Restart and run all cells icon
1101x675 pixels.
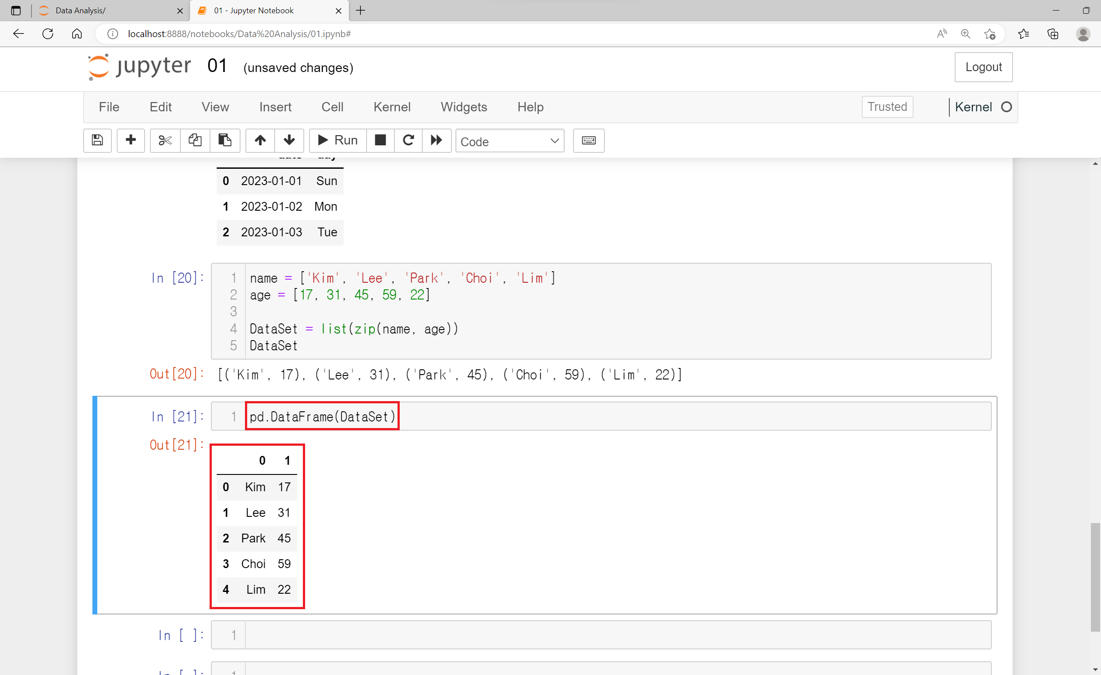point(436,140)
